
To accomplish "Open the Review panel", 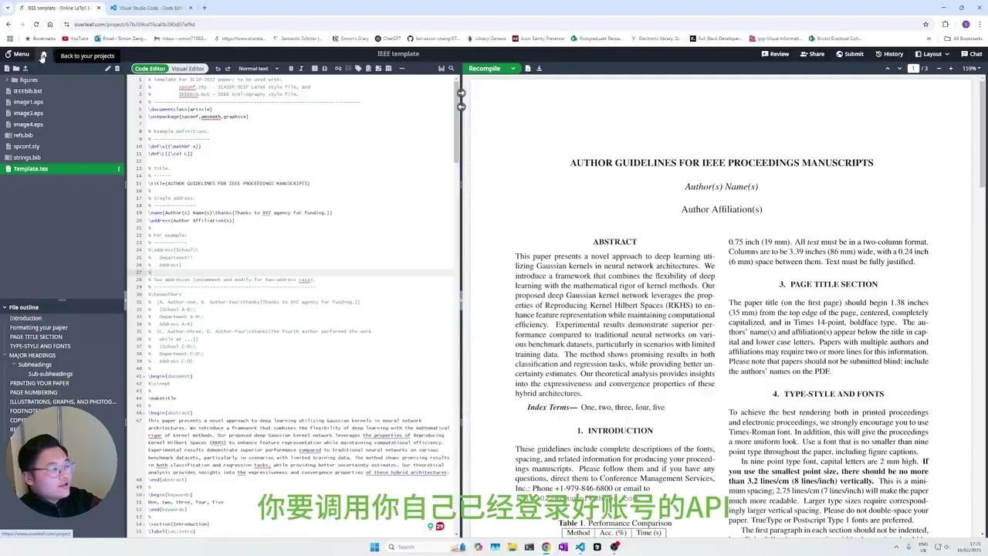I will point(775,54).
